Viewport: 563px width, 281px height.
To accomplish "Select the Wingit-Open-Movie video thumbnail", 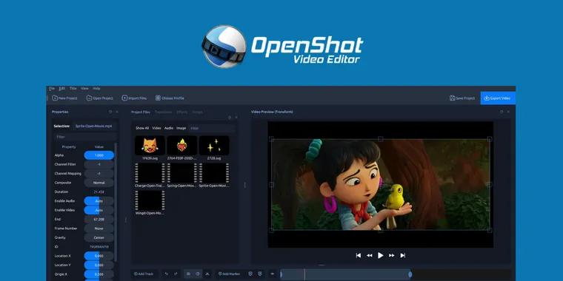I will [150, 200].
